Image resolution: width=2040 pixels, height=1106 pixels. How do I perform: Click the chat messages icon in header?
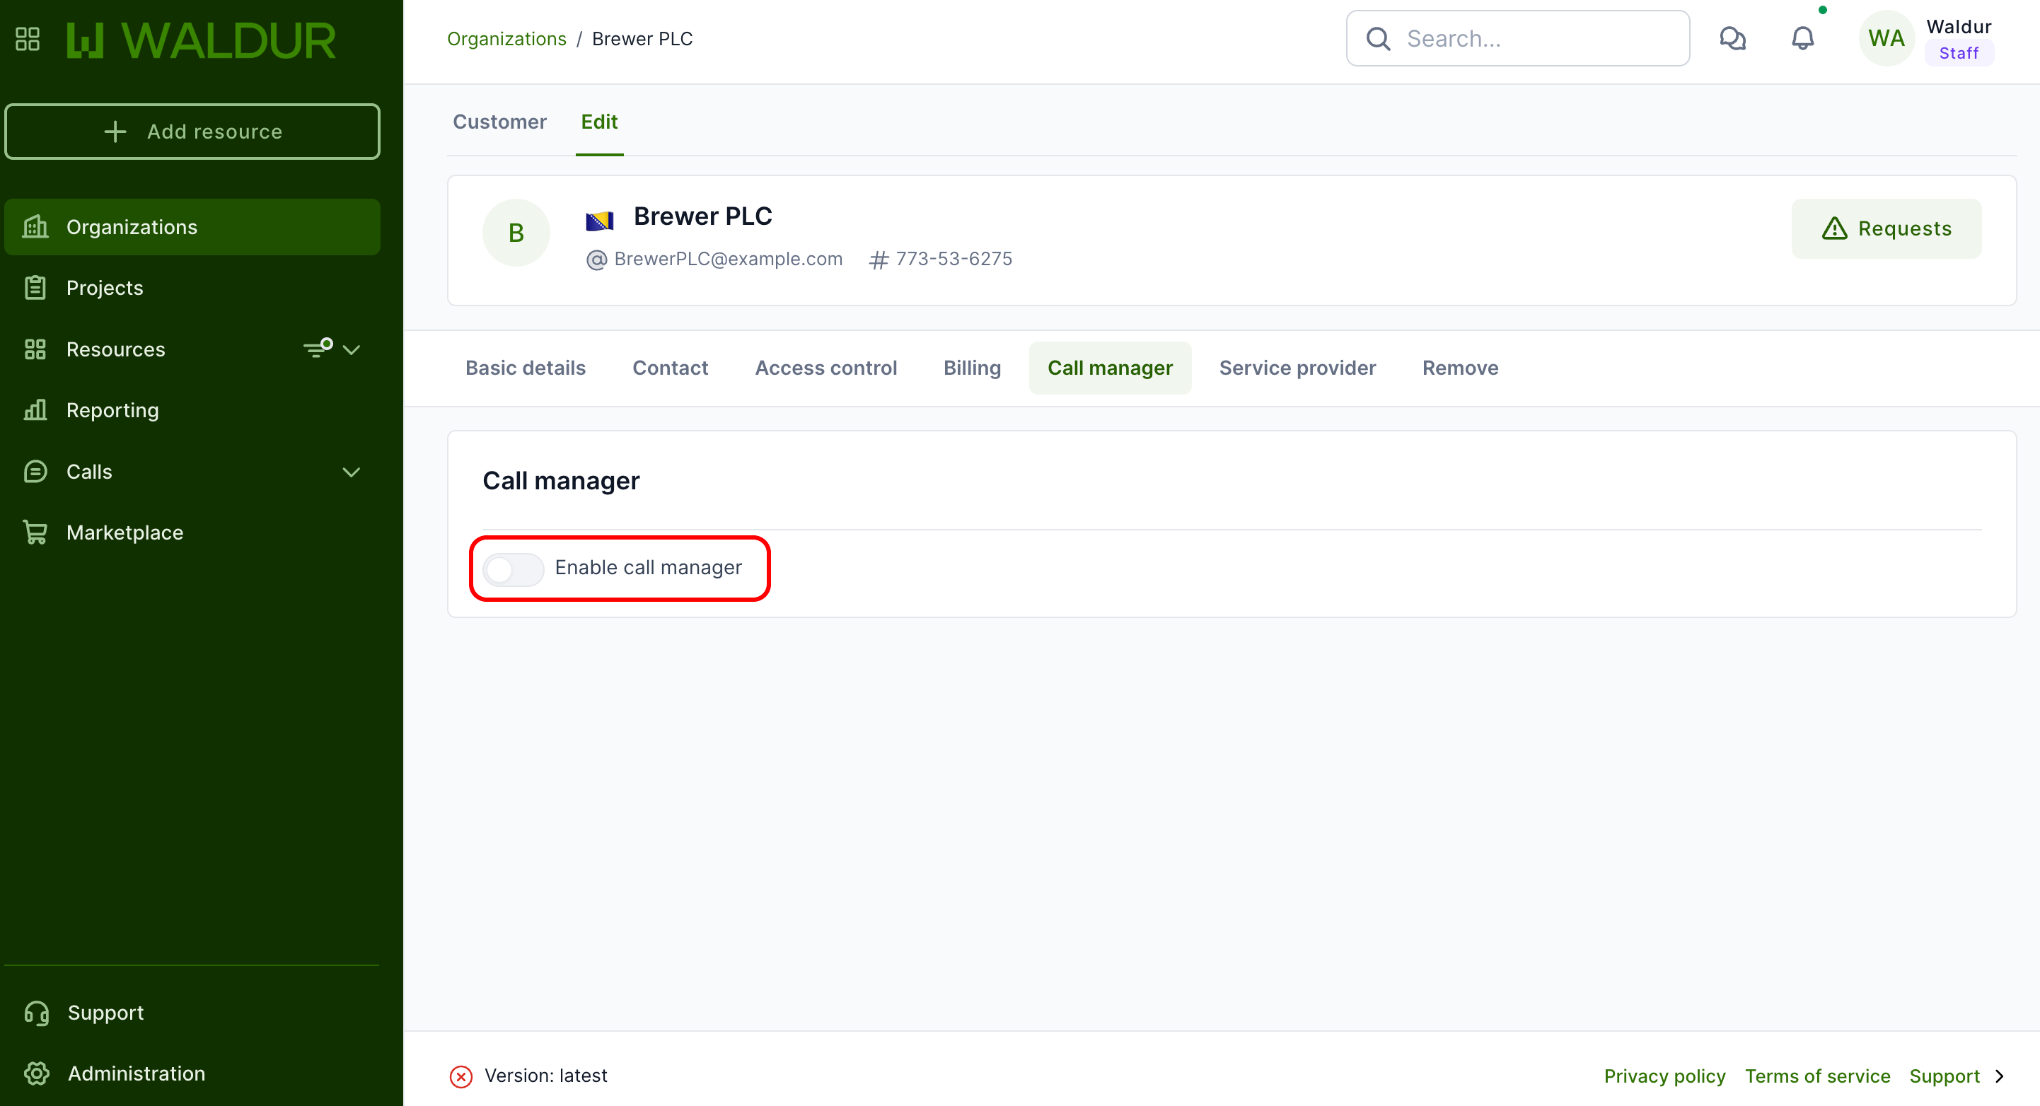1732,38
